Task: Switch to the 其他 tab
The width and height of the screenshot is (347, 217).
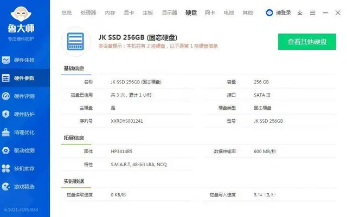Action: click(248, 13)
